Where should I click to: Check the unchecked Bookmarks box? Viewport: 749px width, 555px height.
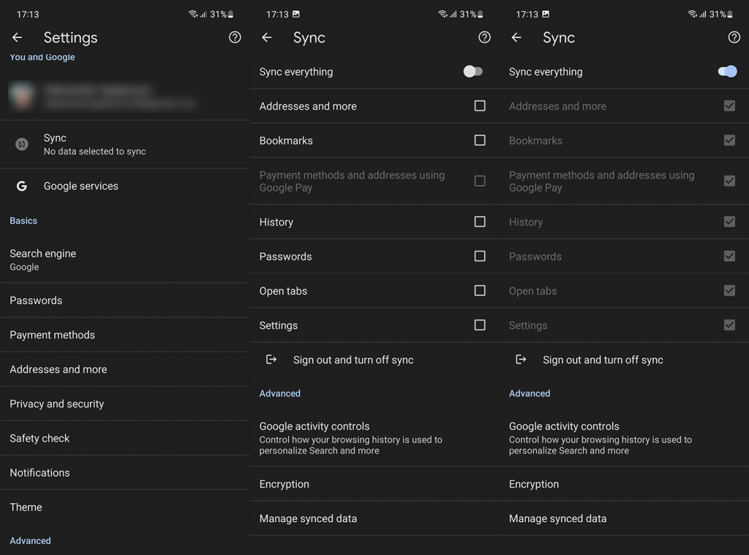480,140
